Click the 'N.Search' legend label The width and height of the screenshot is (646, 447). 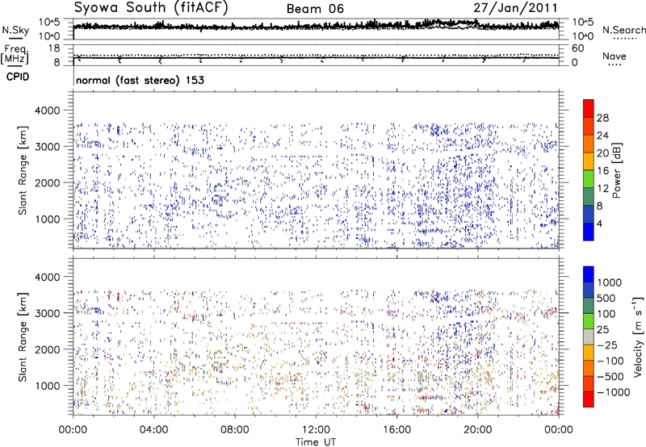(624, 30)
